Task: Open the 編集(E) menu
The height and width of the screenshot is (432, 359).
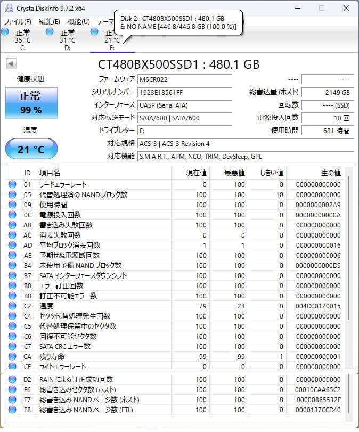Action: click(50, 21)
